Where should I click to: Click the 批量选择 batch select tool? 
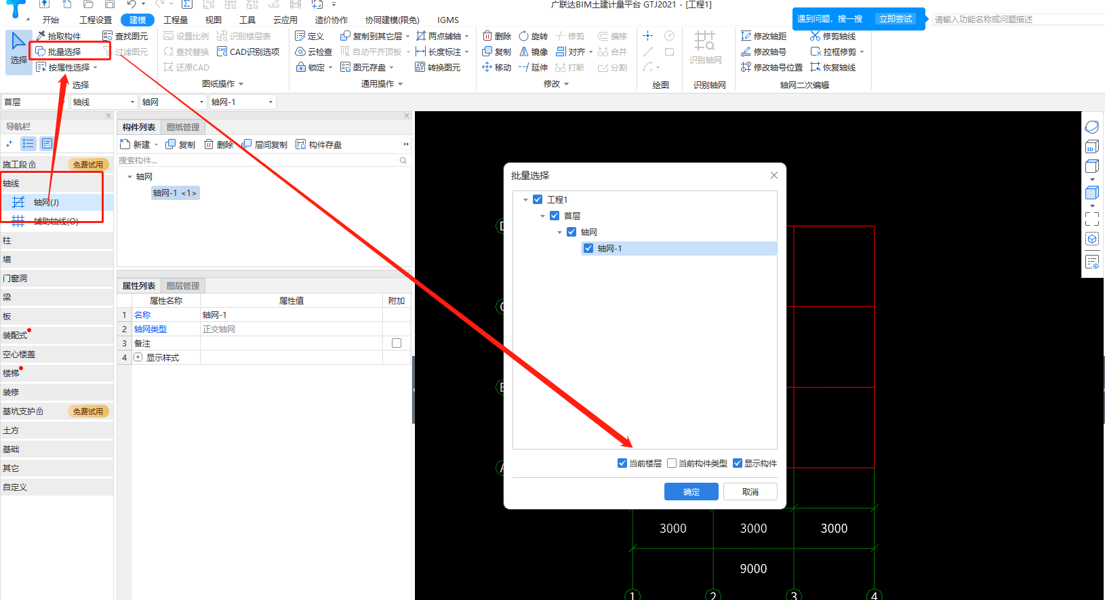point(58,52)
